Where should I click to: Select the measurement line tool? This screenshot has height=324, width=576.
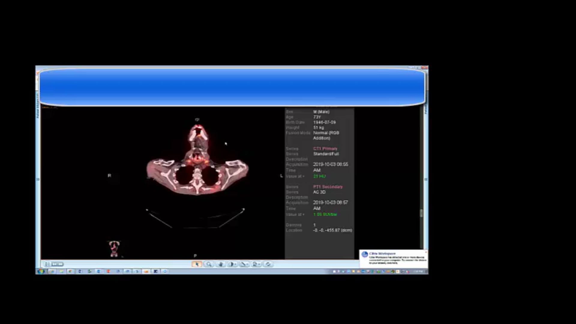tap(243, 264)
